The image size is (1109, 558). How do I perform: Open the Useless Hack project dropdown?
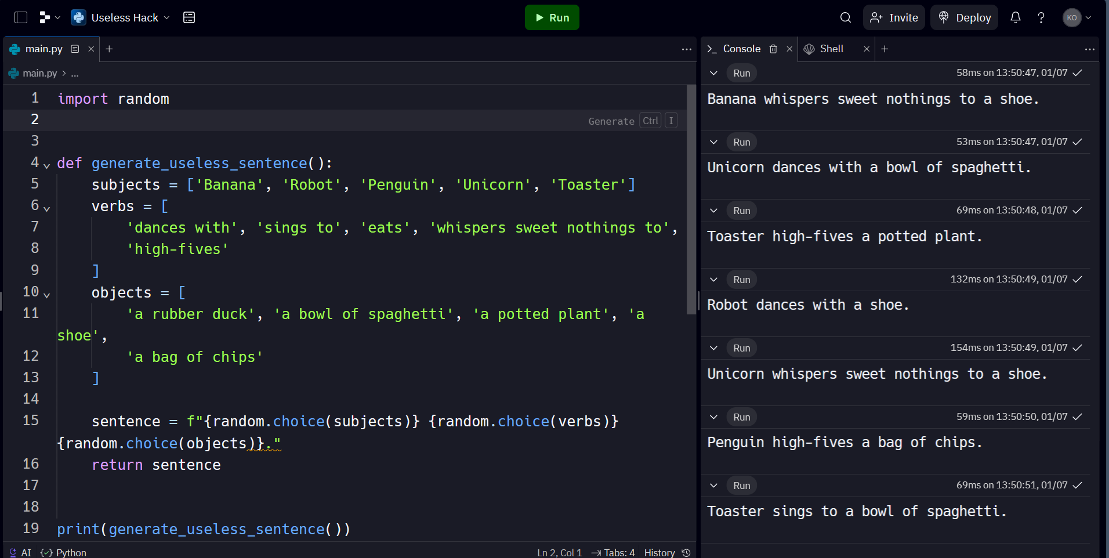click(121, 17)
